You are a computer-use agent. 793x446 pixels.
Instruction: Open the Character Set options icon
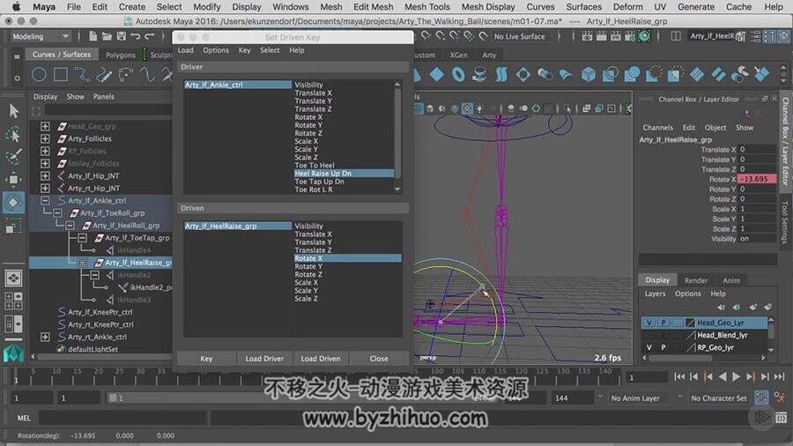(x=761, y=398)
